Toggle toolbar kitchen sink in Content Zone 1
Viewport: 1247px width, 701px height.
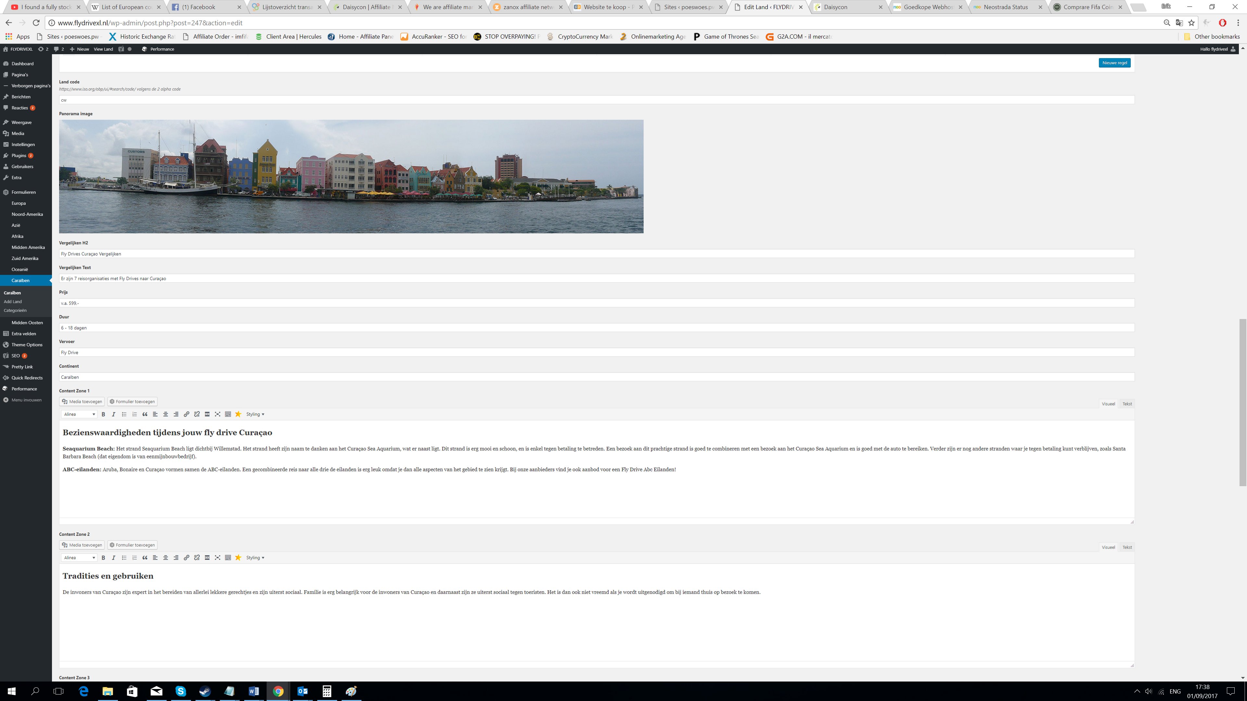point(228,414)
